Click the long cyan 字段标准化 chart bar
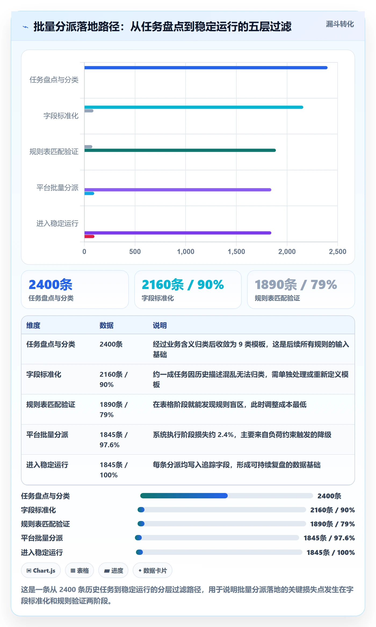 194,107
